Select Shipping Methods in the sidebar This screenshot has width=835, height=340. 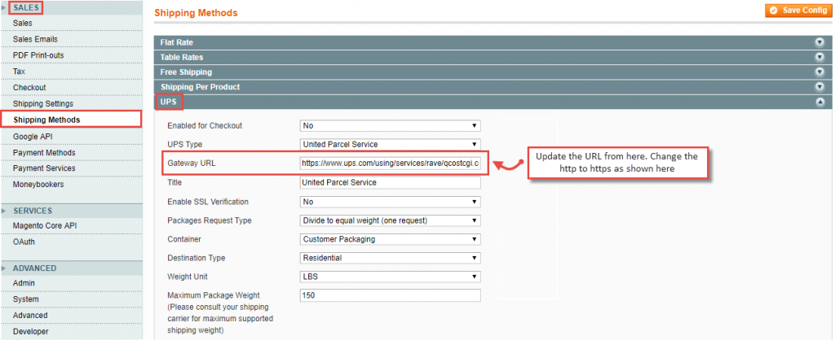click(72, 120)
